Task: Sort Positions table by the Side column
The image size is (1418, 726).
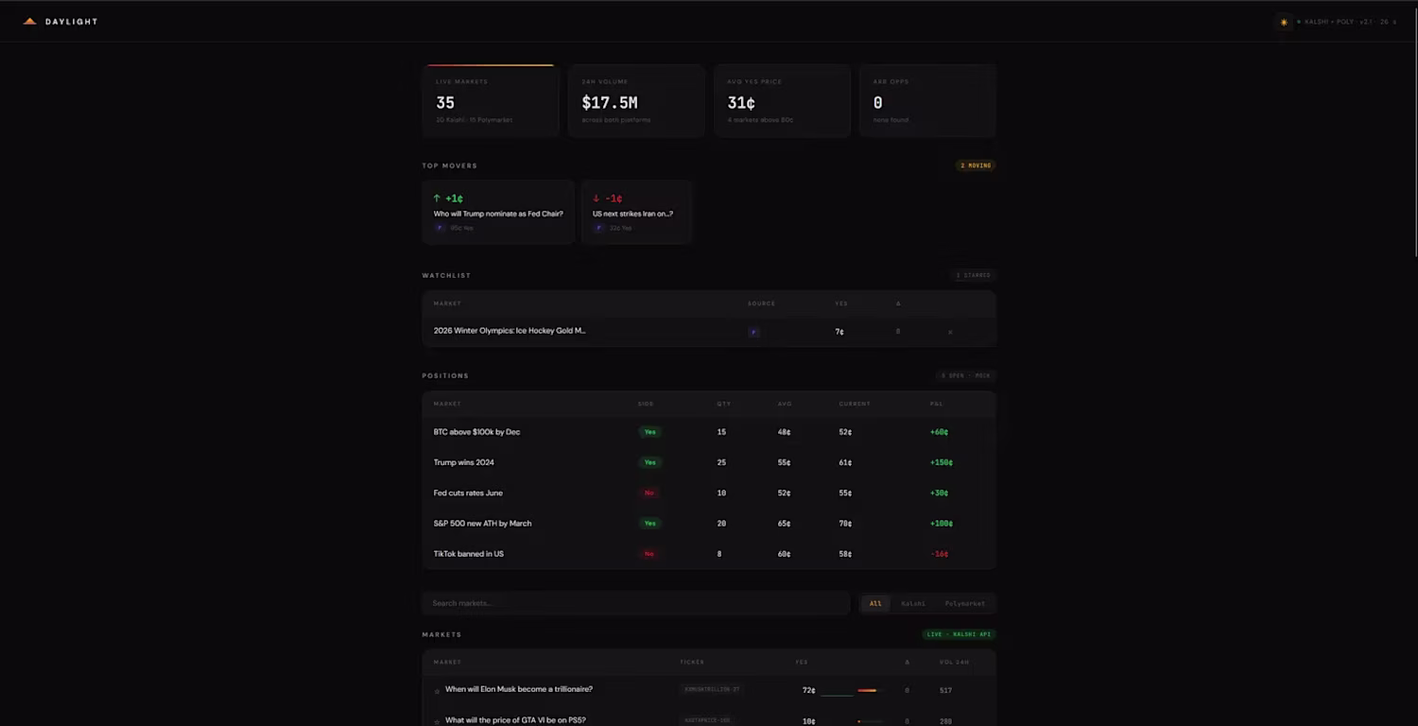Action: click(646, 404)
